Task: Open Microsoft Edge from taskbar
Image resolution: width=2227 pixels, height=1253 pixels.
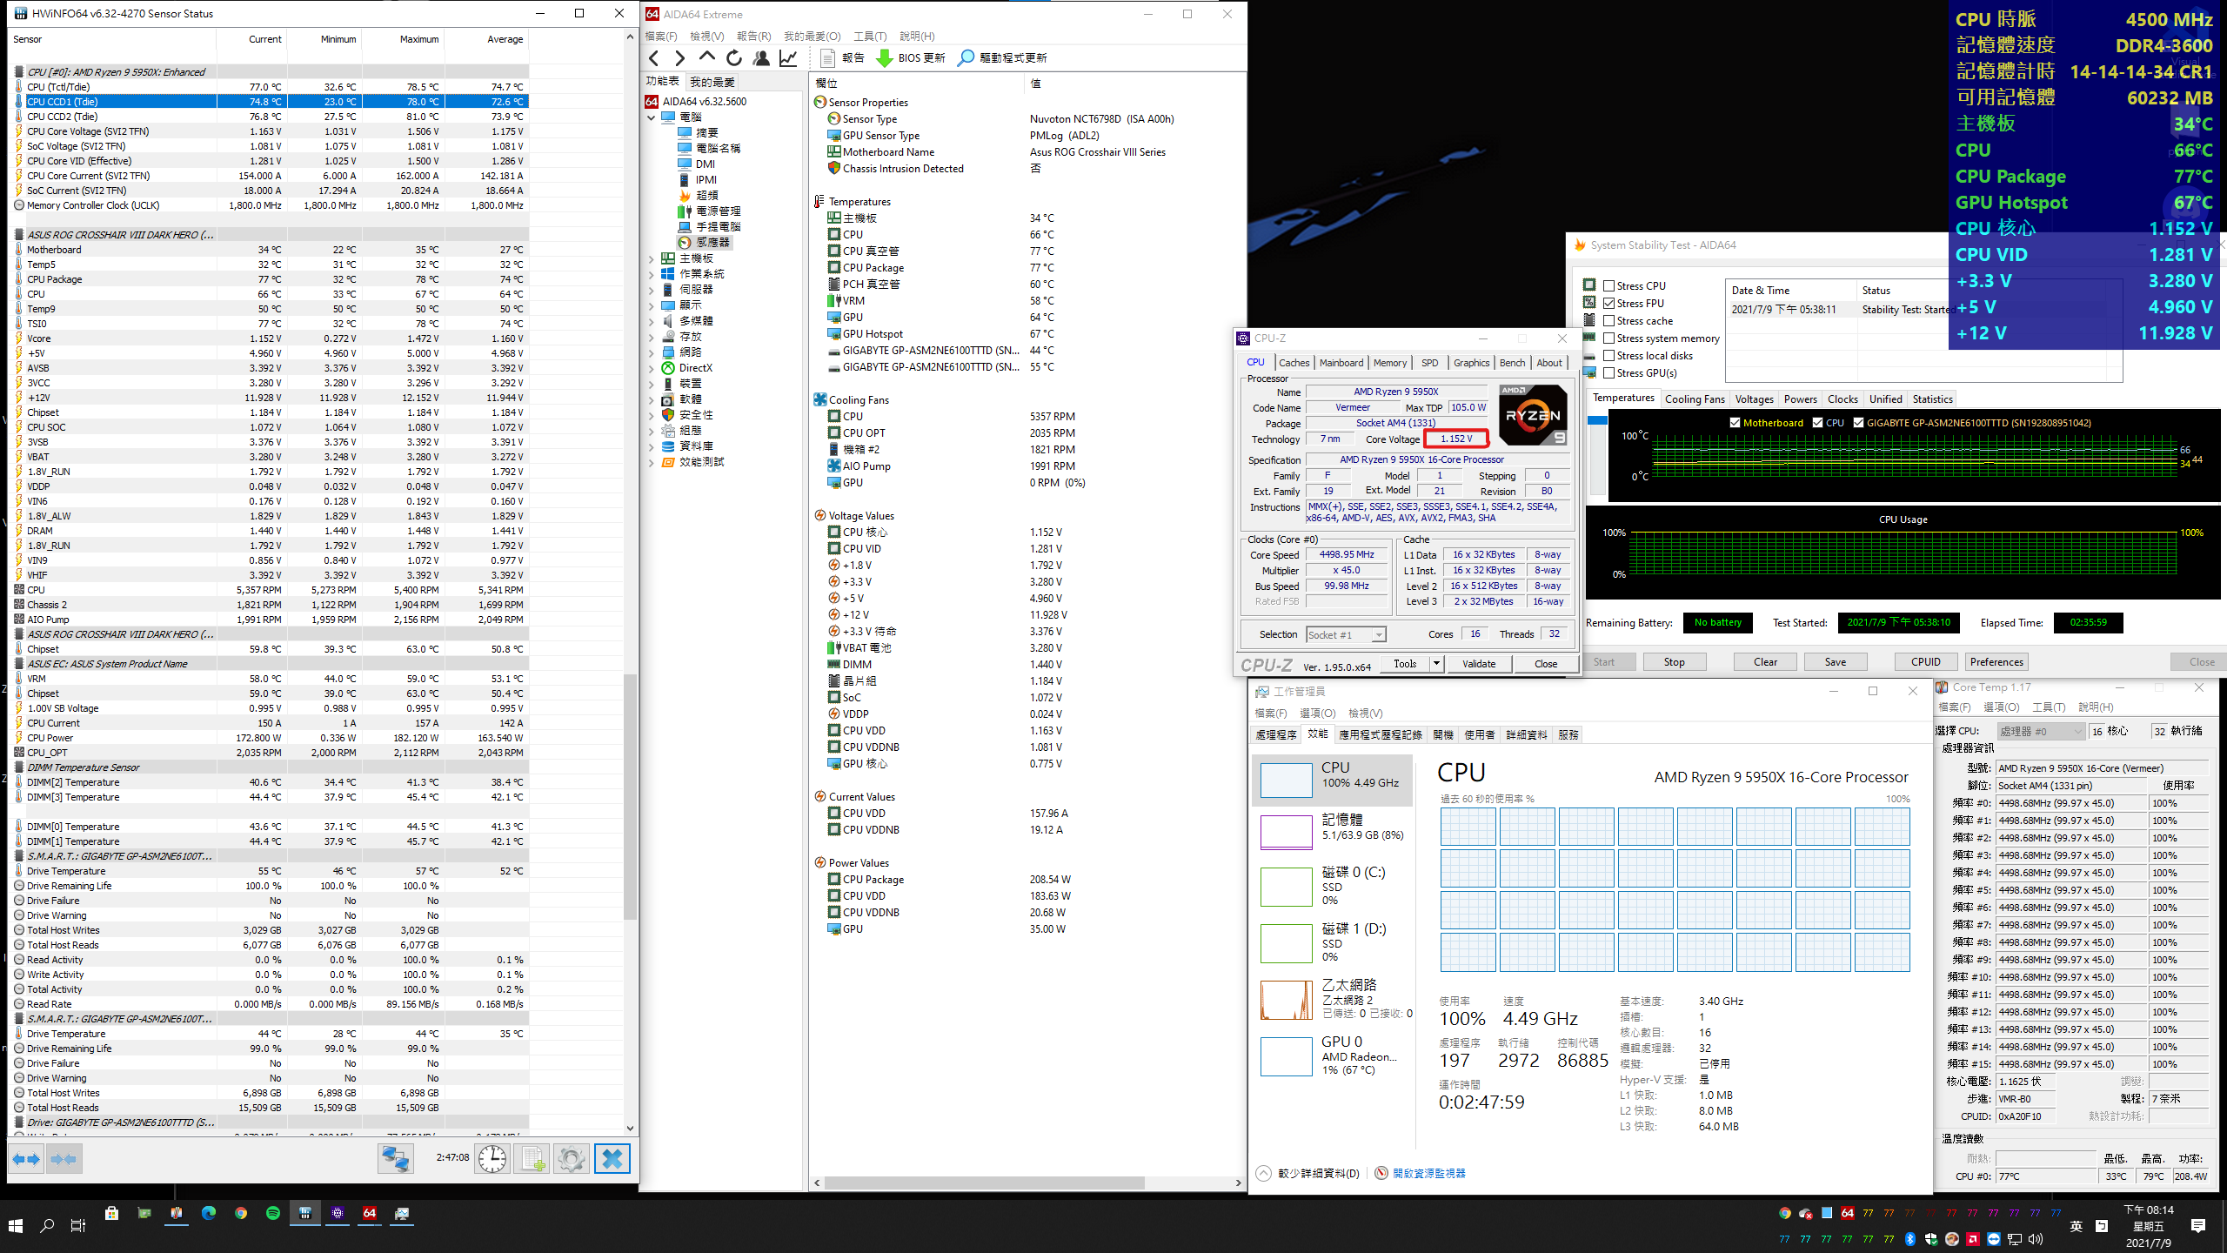Action: coord(209,1213)
